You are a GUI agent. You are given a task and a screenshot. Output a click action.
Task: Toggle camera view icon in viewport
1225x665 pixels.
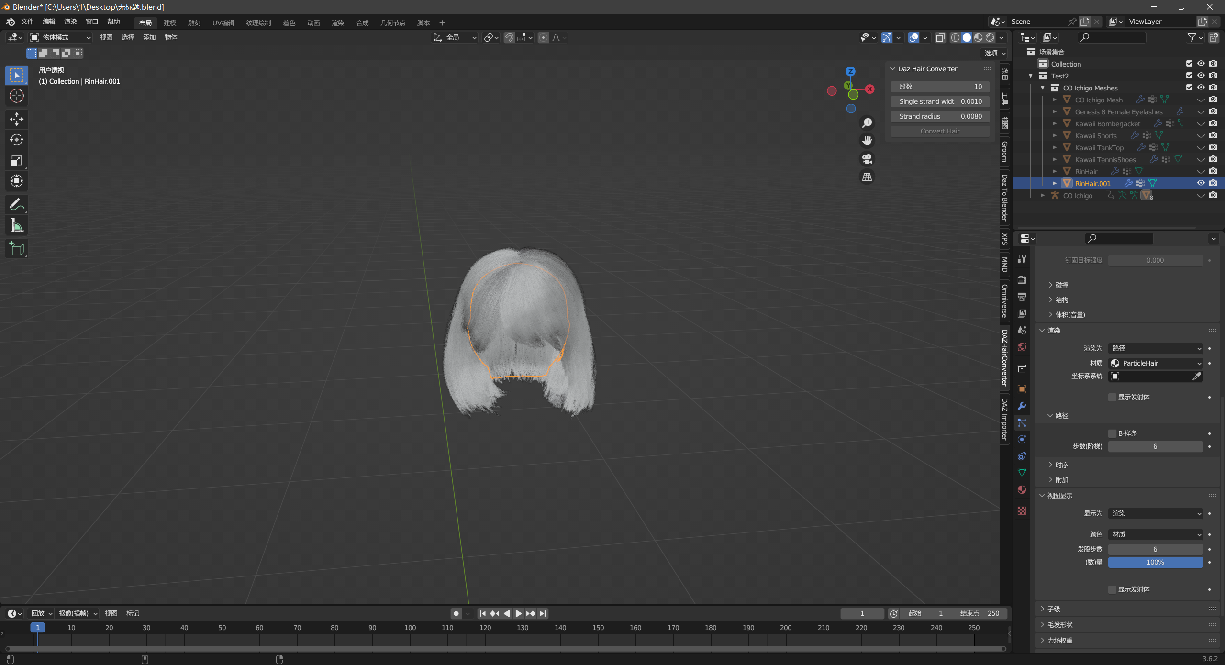867,159
